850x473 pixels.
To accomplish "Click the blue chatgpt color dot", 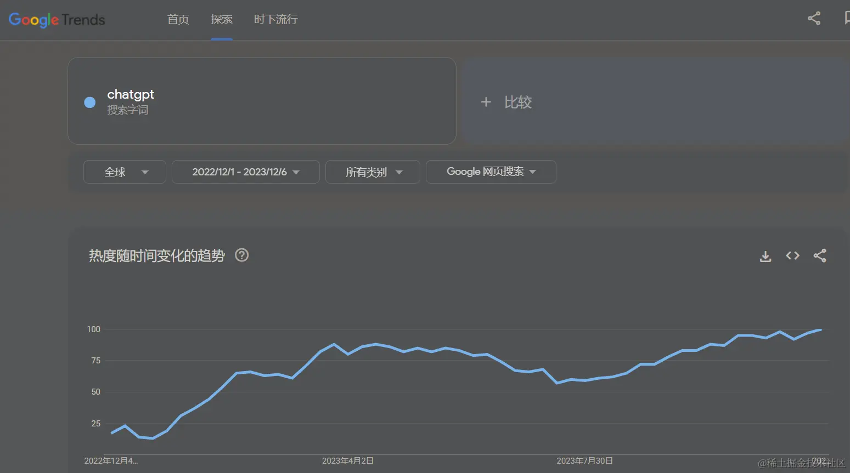I will pyautogui.click(x=90, y=102).
